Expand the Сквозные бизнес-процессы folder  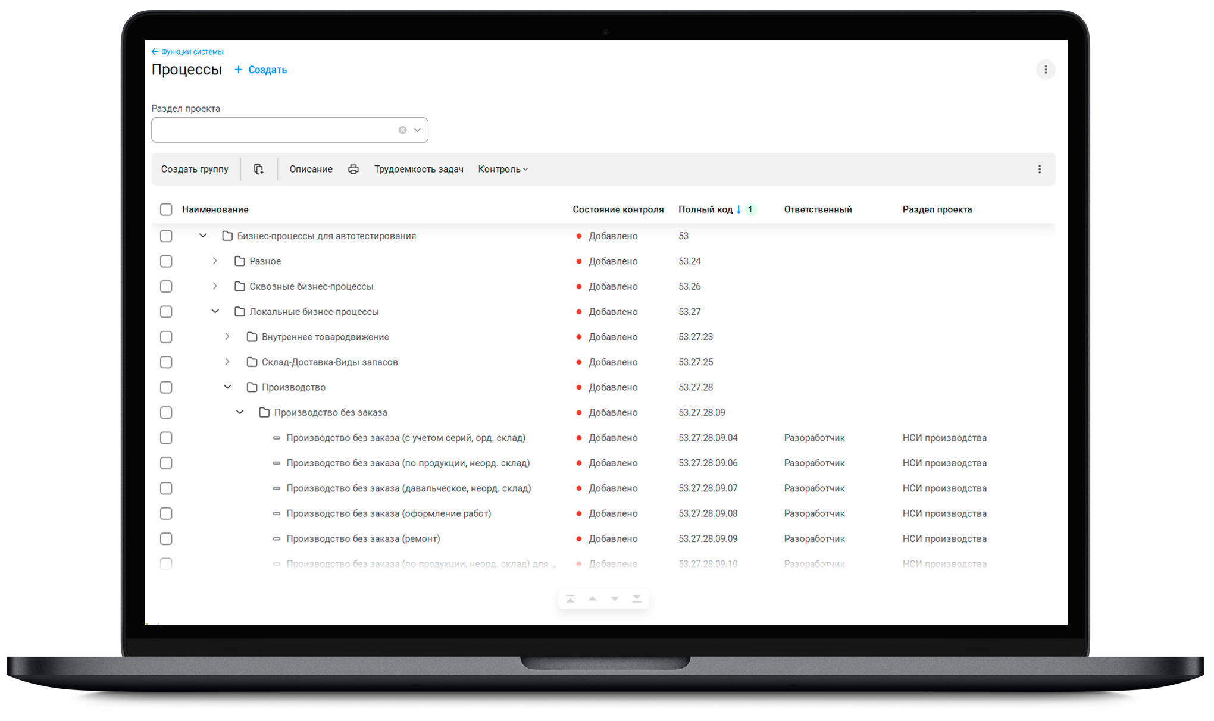tap(215, 286)
